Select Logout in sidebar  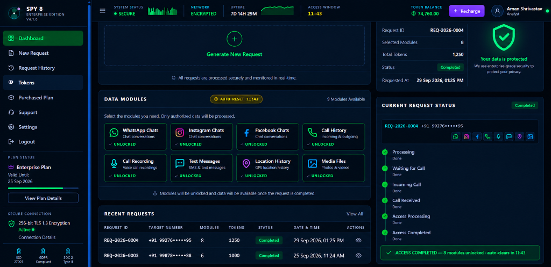[x=43, y=142]
